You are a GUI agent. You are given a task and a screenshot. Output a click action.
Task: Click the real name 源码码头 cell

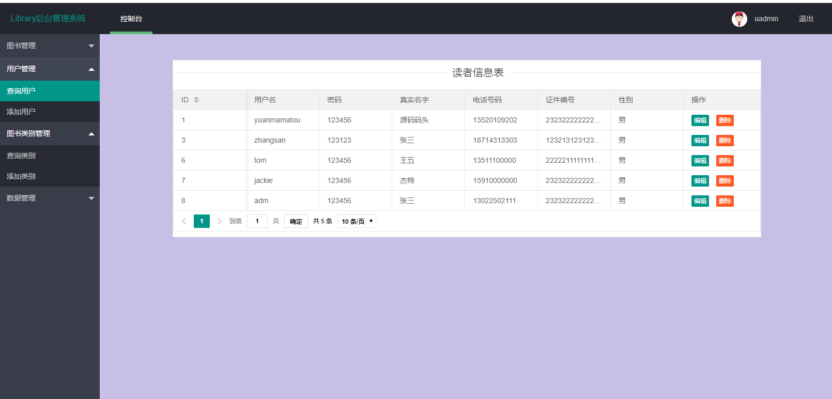click(428, 120)
